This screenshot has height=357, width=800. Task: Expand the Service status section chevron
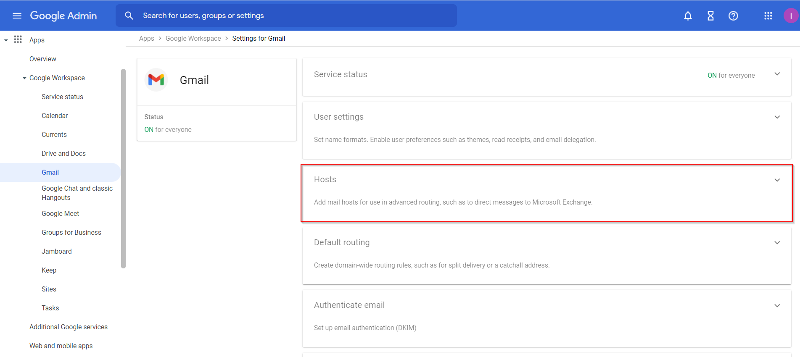[x=777, y=74]
